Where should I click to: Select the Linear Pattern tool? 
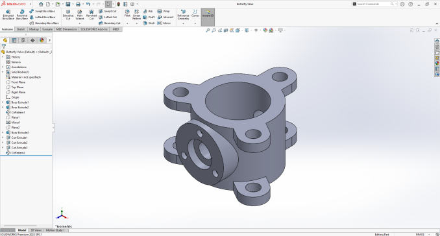point(136,14)
